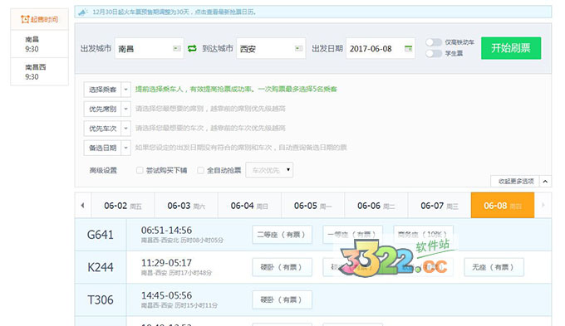Click the departure city station picker icon

point(176,48)
